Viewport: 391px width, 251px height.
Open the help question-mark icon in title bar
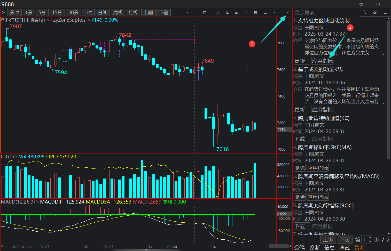point(361,4)
